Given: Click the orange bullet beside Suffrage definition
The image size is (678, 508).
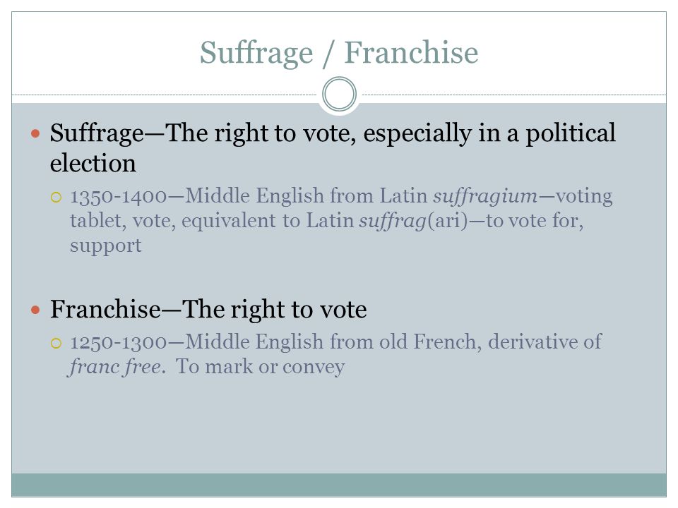Looking at the screenshot, I should 35,133.
